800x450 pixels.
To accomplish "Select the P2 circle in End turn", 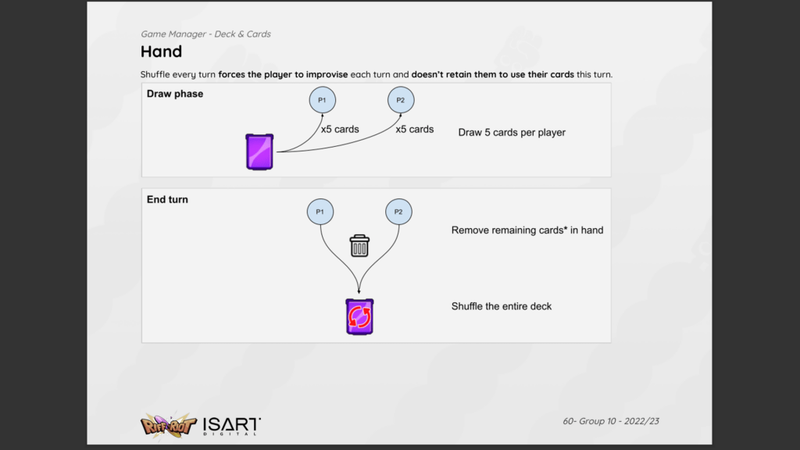I will (x=398, y=212).
